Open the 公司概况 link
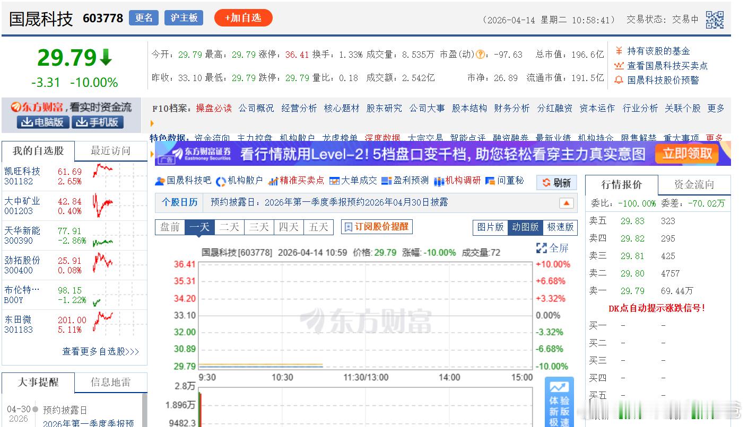The width and height of the screenshot is (748, 427). 256,108
